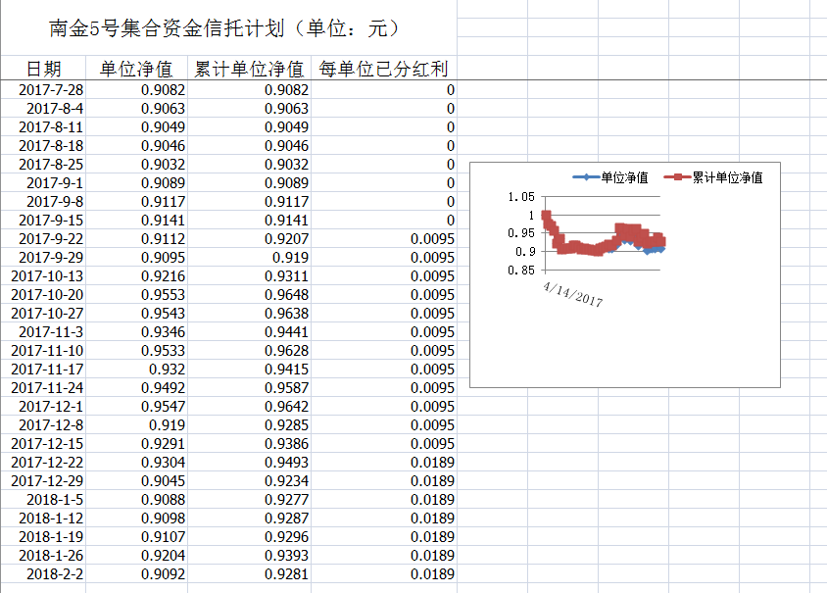
Task: Select the 1.05 value on chart axis
Action: pyautogui.click(x=522, y=197)
